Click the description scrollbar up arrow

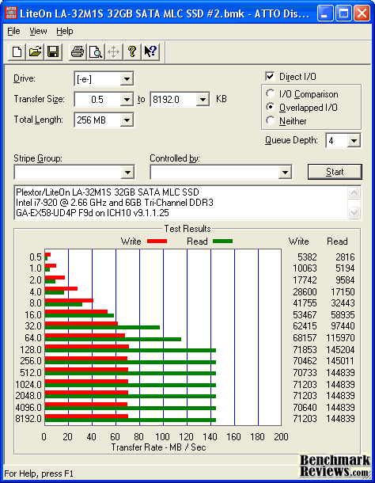click(x=354, y=193)
